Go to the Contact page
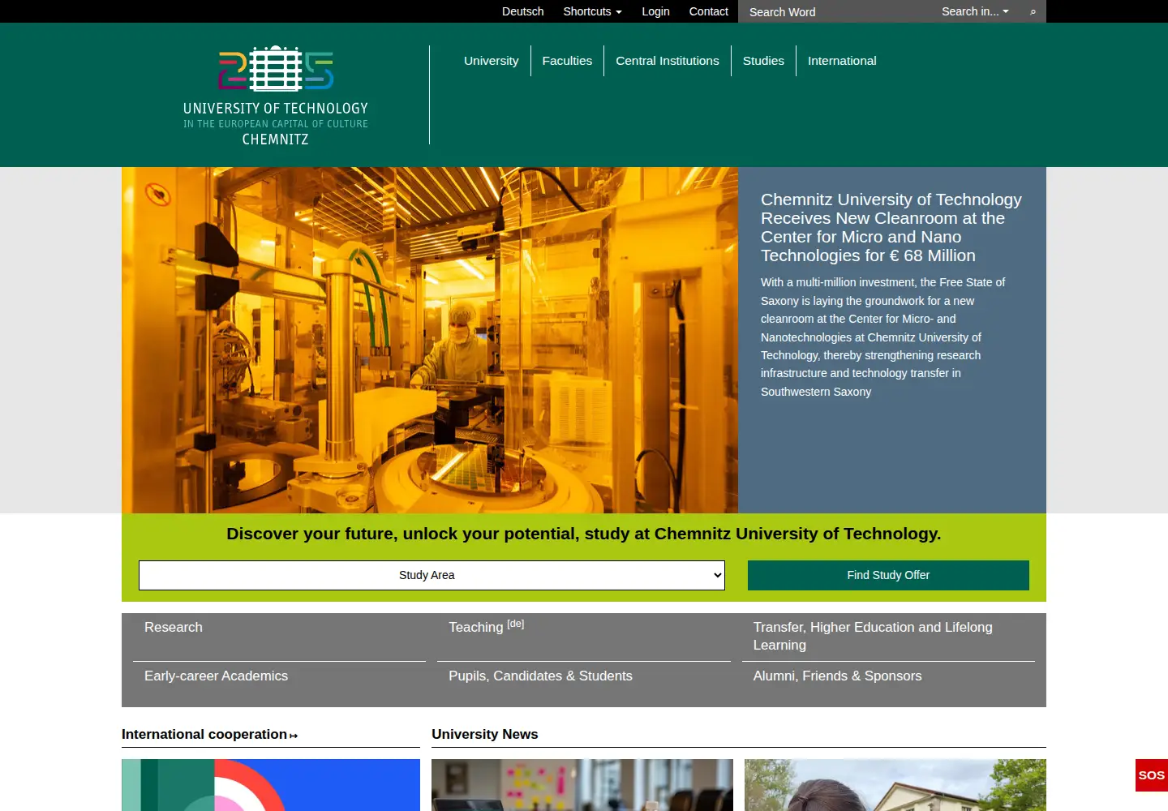The image size is (1168, 811). click(x=708, y=11)
